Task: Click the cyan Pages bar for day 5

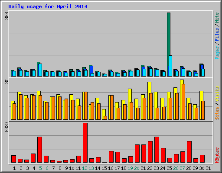Action: pos(40,70)
